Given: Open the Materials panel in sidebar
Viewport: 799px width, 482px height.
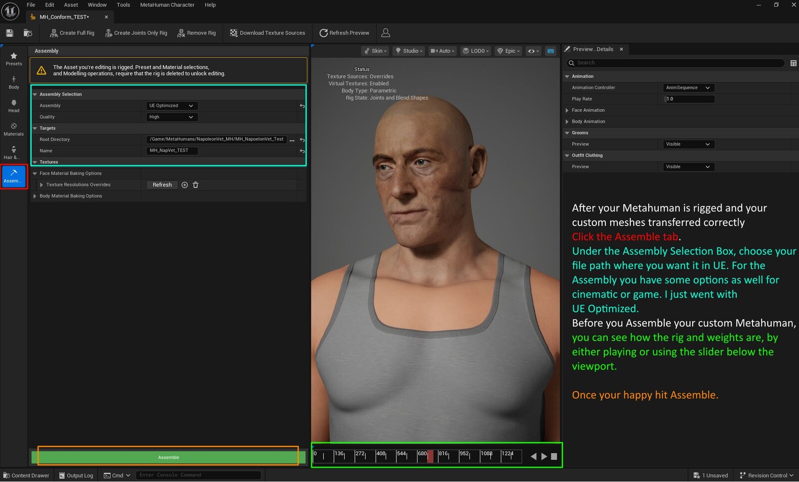Looking at the screenshot, I should (13, 129).
